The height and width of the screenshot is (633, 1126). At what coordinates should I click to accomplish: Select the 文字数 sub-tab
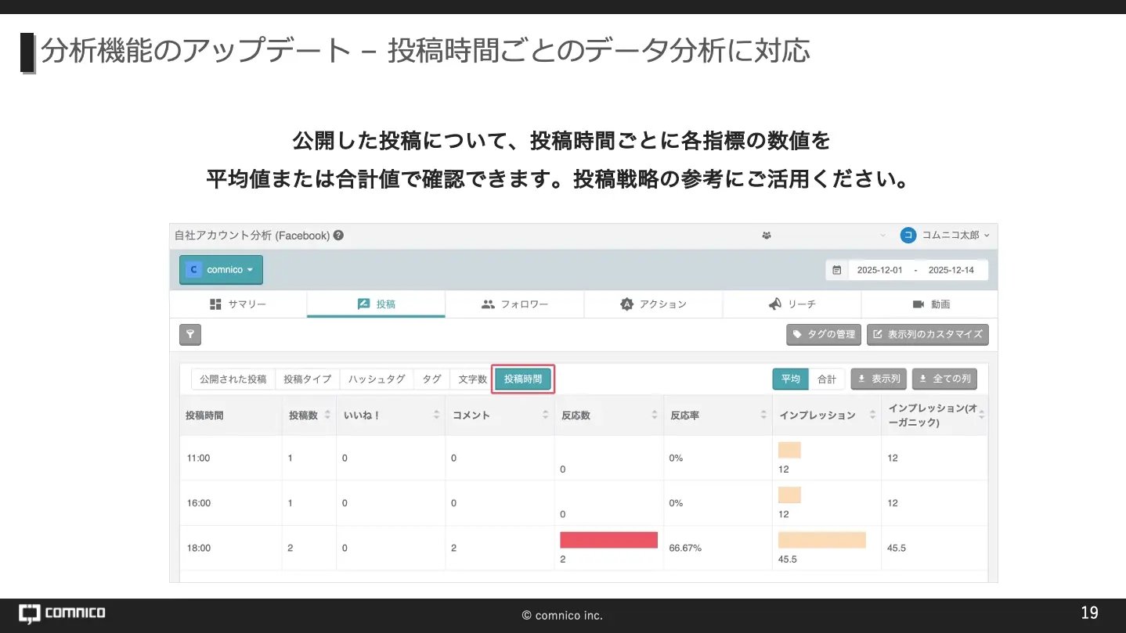coord(472,379)
